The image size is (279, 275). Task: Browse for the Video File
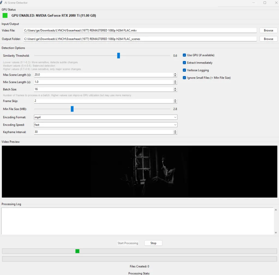click(x=268, y=30)
